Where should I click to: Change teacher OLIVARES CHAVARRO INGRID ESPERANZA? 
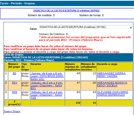click(x=113, y=93)
